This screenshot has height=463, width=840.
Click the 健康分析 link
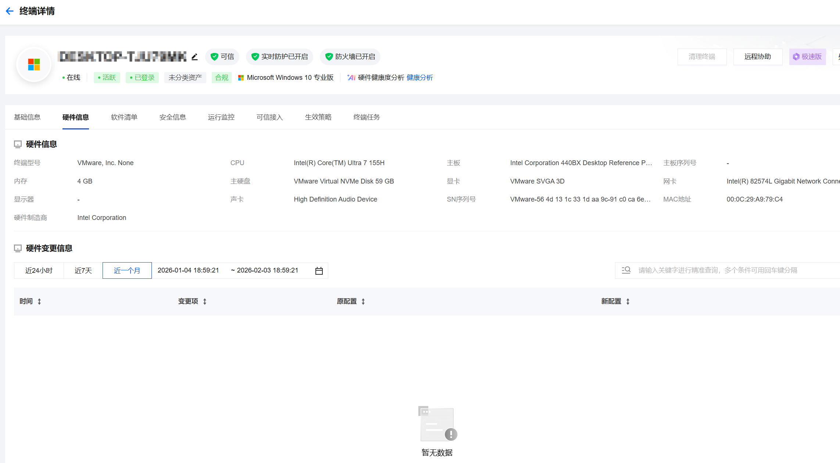pos(419,78)
